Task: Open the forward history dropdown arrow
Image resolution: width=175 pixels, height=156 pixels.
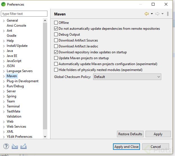Action: coord(162,14)
